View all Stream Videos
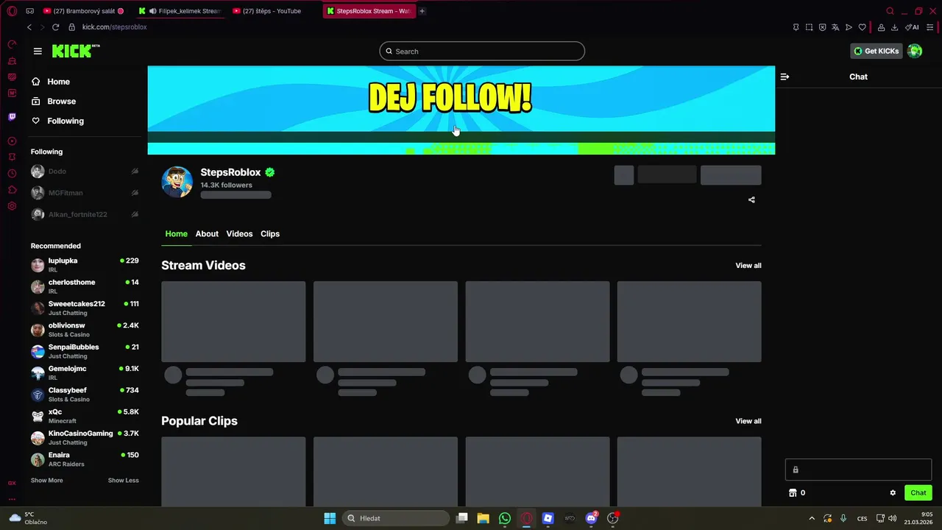942x530 pixels. [748, 266]
